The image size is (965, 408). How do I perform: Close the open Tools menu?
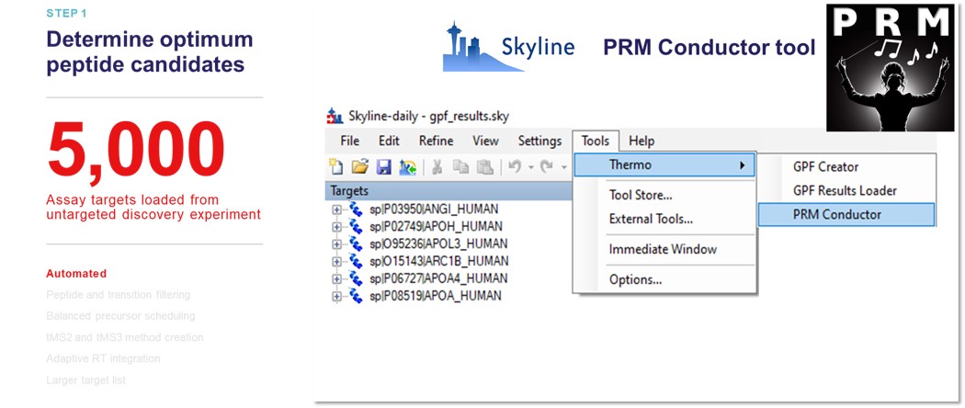(x=596, y=141)
